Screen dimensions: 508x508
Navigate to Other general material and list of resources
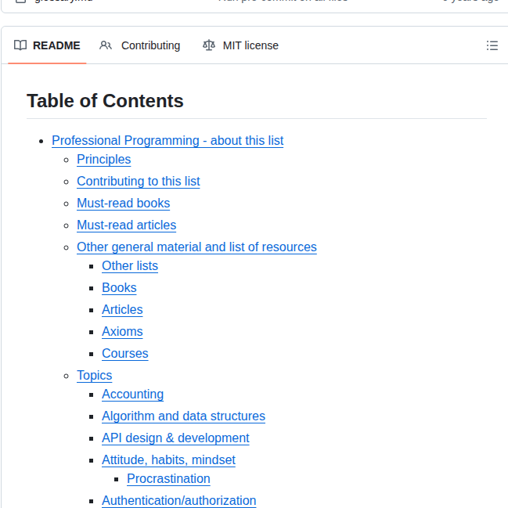pyautogui.click(x=196, y=247)
